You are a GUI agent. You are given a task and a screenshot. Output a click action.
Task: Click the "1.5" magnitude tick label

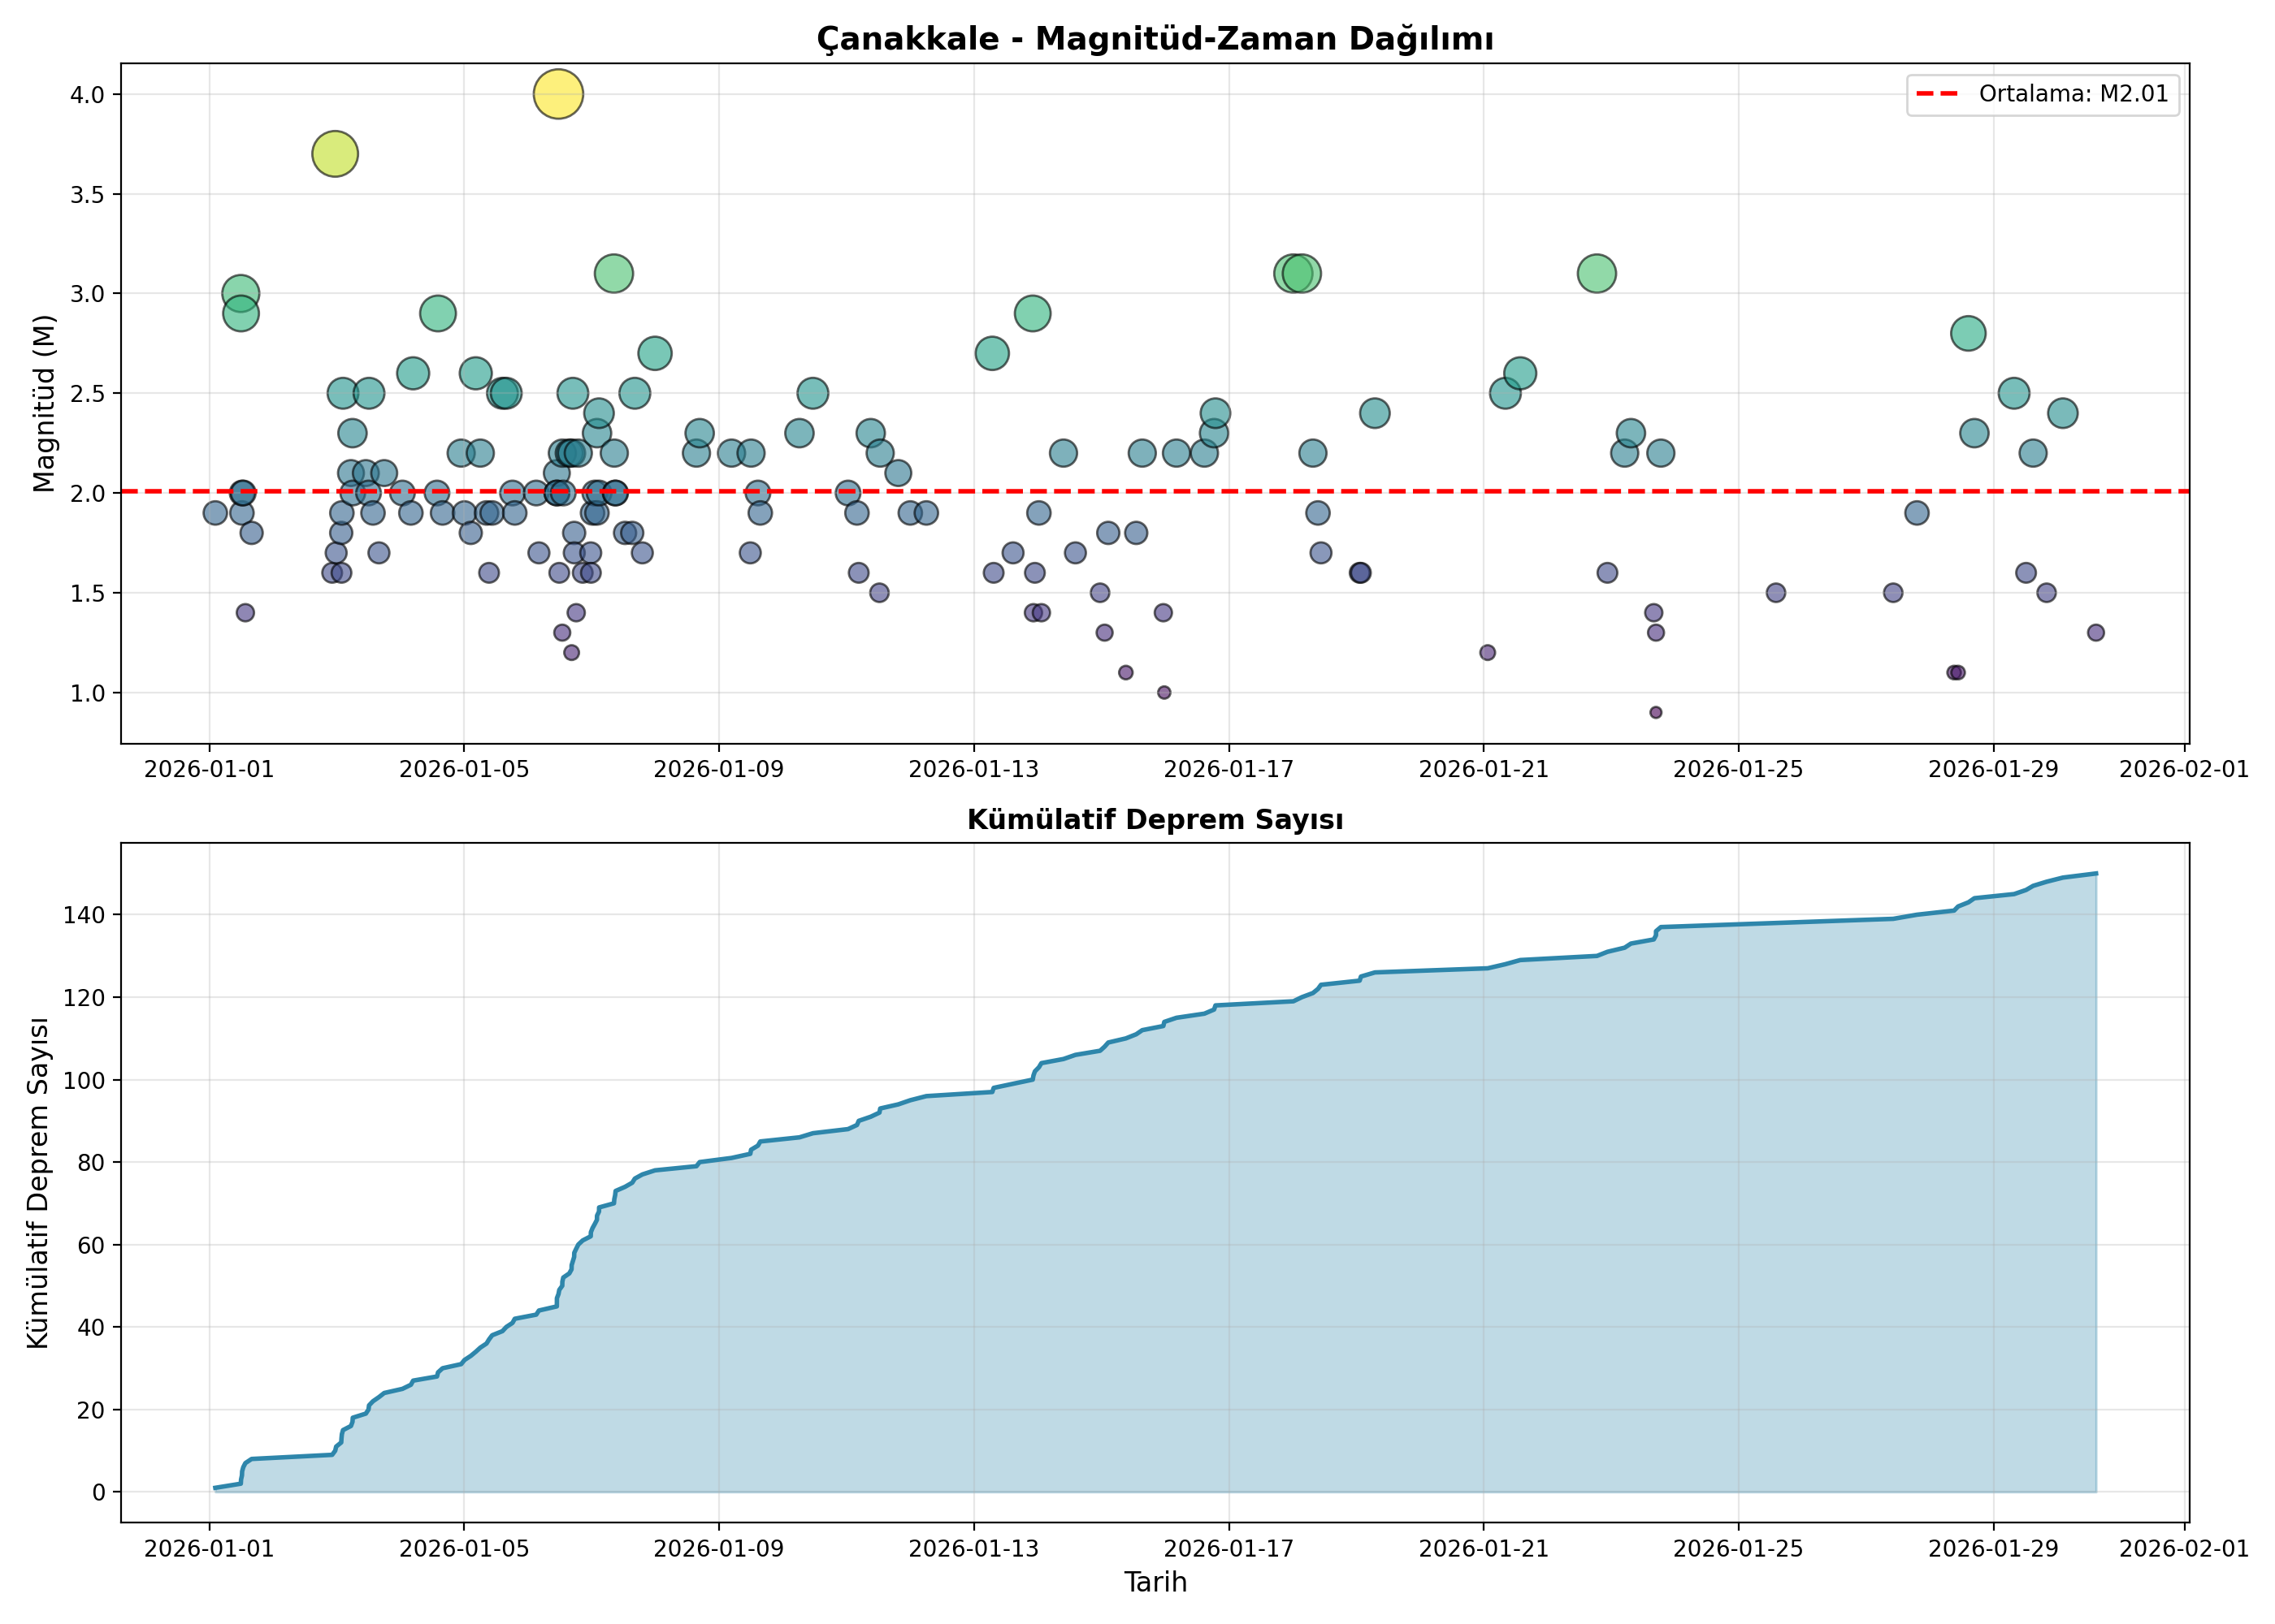[x=88, y=593]
